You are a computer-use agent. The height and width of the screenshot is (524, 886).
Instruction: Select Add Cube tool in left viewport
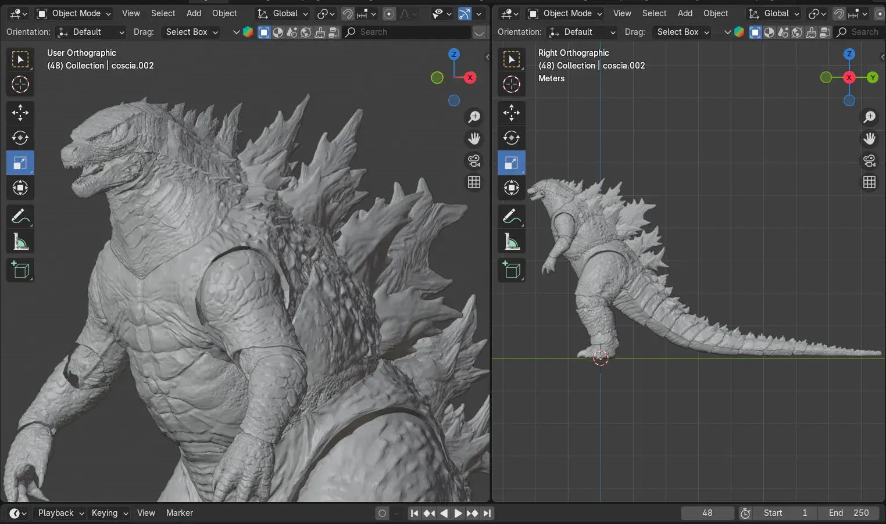pyautogui.click(x=20, y=270)
